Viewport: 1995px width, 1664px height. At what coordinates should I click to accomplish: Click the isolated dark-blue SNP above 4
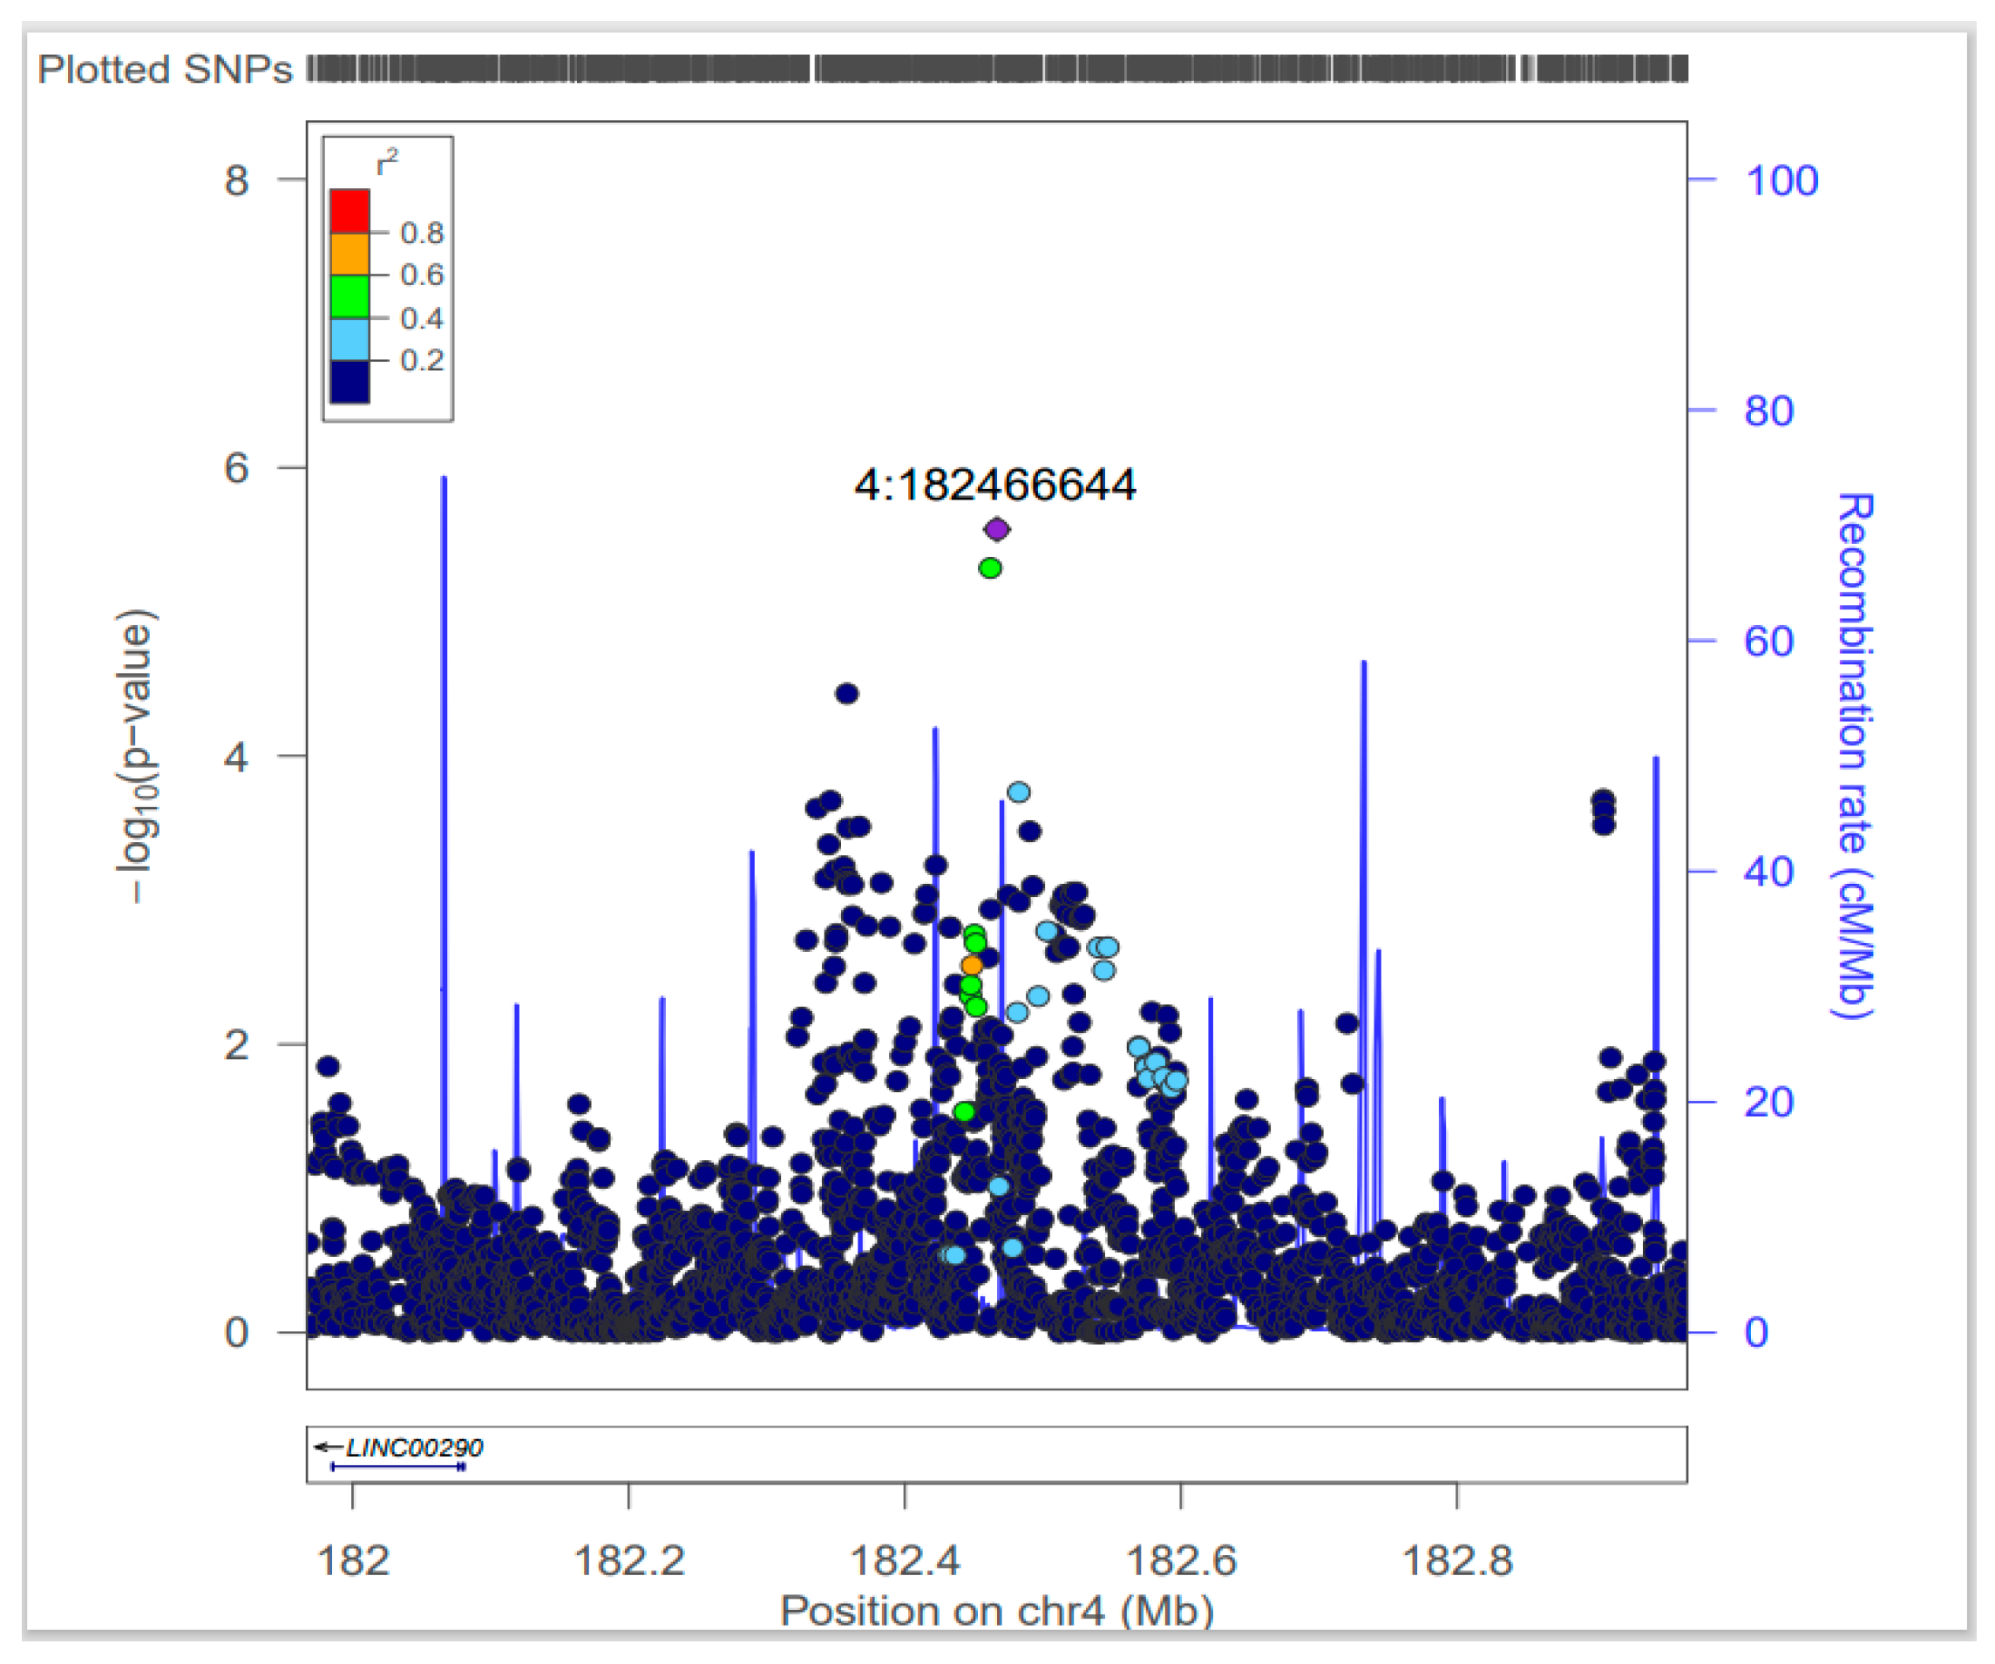click(x=846, y=694)
